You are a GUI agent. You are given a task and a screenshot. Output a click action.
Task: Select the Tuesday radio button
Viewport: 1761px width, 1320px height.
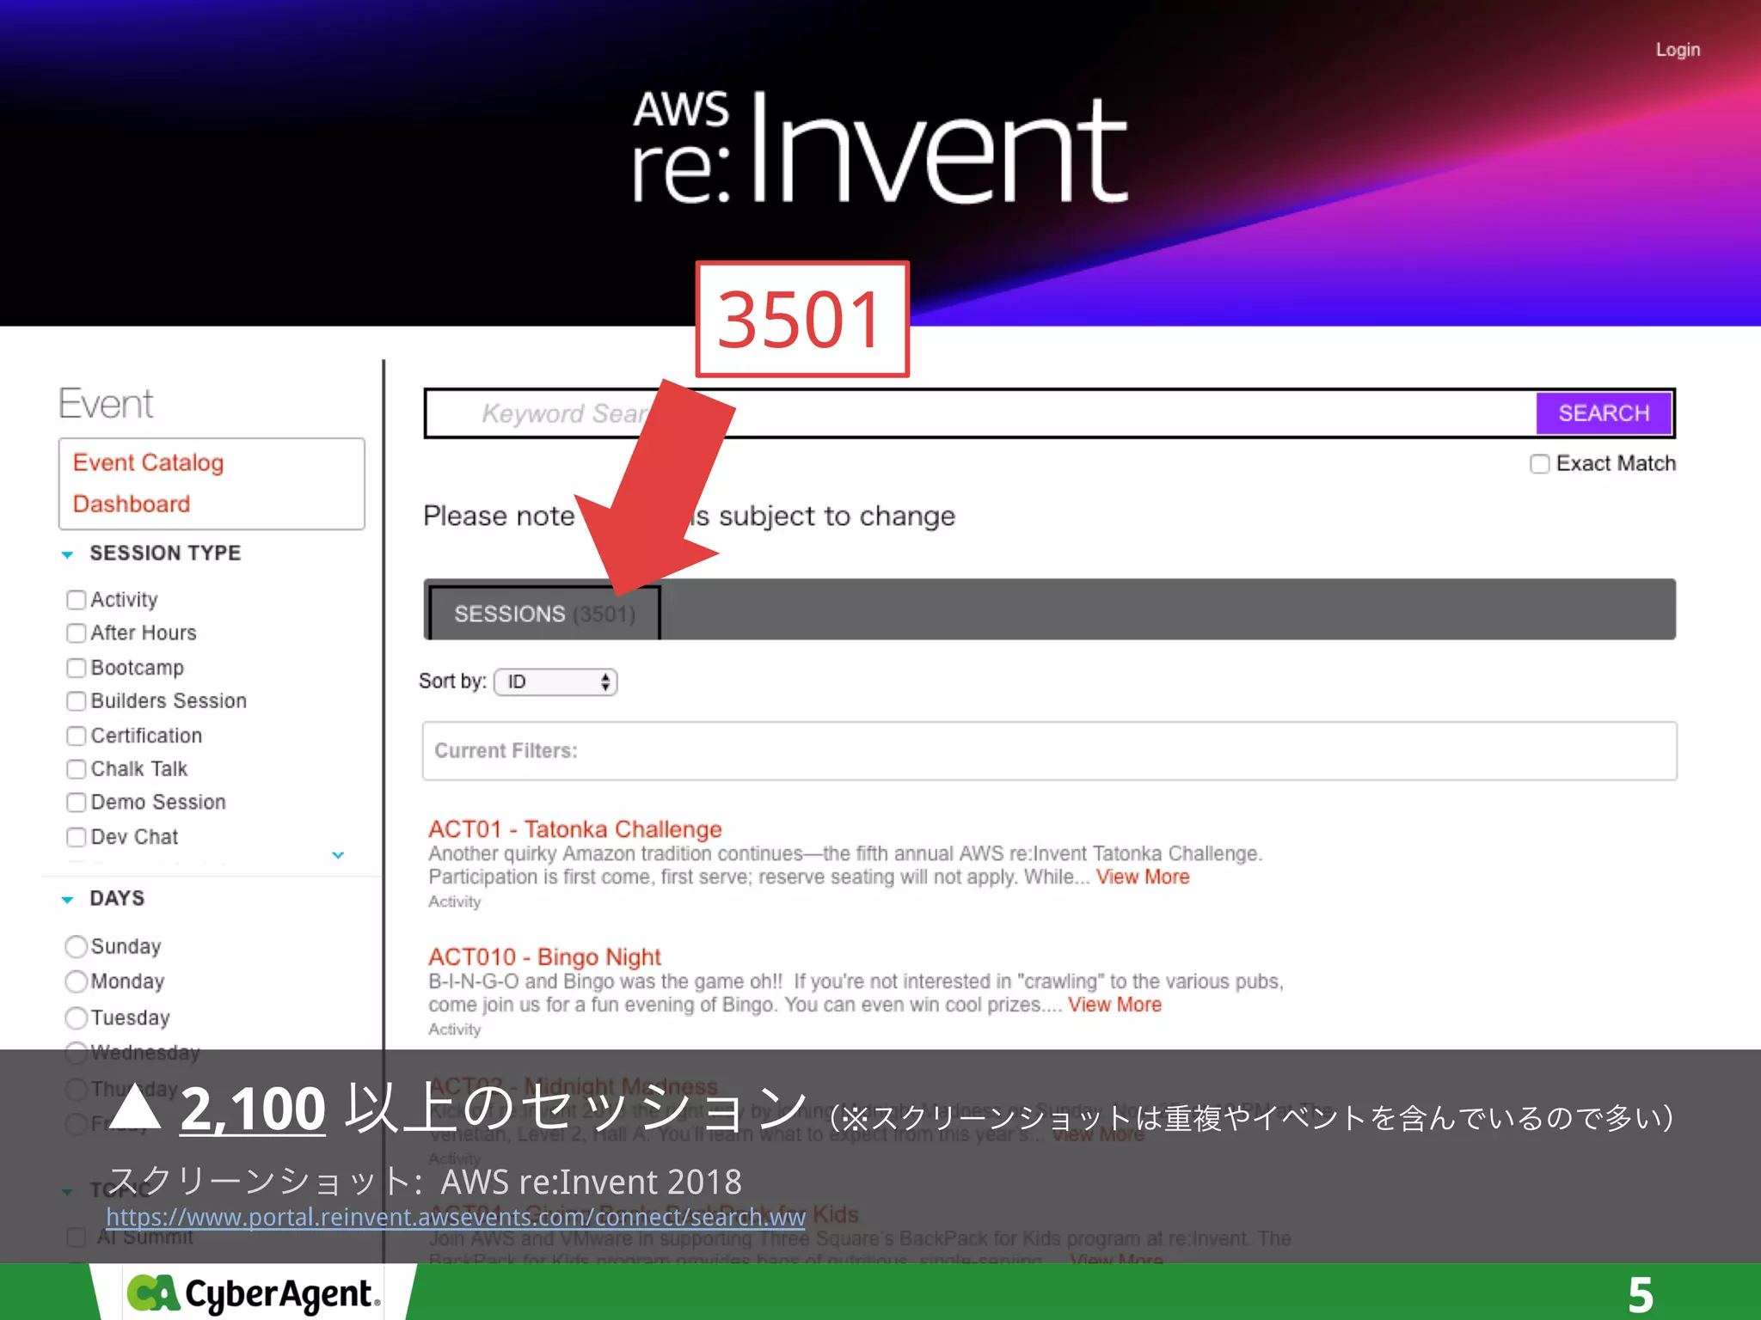pyautogui.click(x=77, y=1017)
